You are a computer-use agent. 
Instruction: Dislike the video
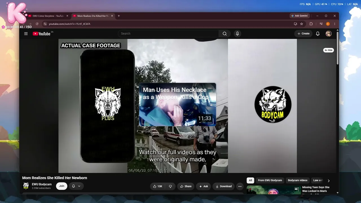pos(170,186)
